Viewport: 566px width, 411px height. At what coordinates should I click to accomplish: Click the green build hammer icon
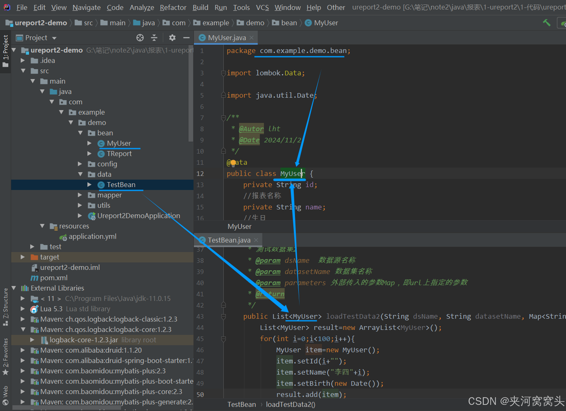547,23
